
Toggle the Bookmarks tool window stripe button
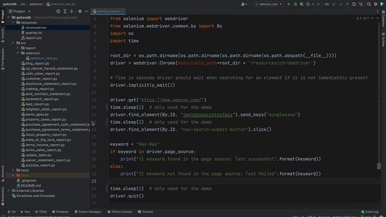[x=2, y=196]
